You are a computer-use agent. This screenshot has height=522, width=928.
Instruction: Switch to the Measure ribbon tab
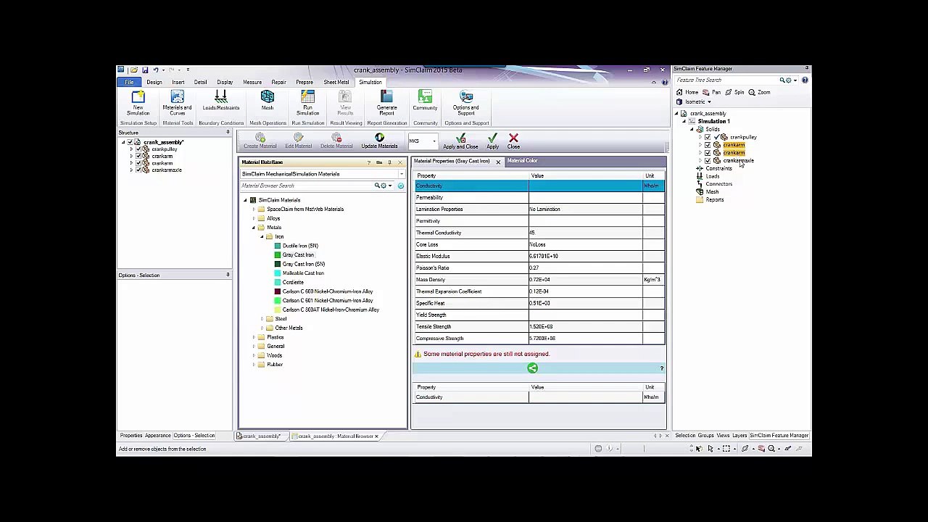[252, 82]
